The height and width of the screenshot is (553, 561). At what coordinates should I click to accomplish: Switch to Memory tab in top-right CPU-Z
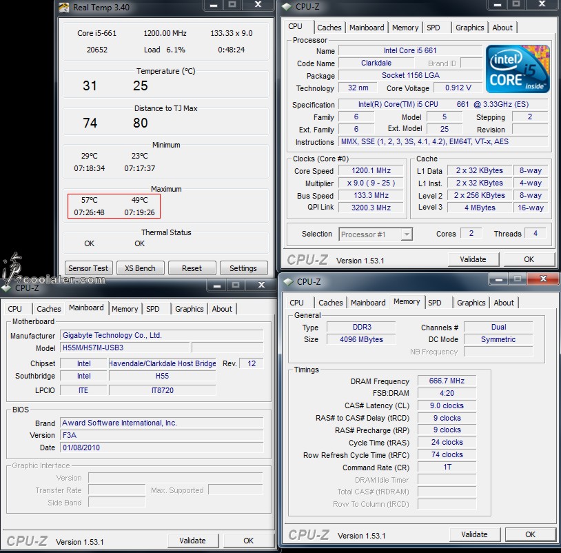405,28
